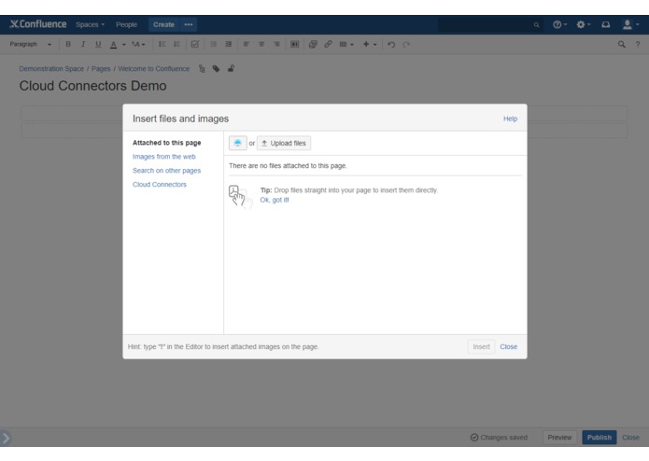Click the insert link icon

[328, 44]
